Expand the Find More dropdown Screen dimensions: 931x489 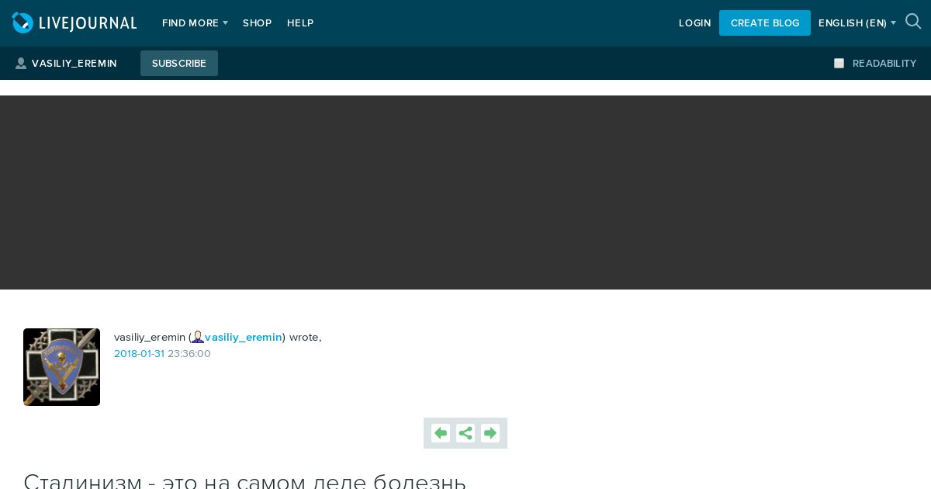pos(195,23)
